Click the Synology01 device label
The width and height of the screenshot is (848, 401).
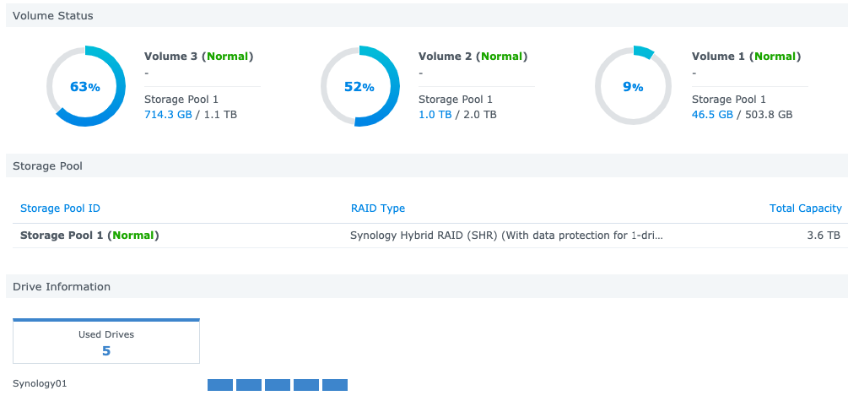[x=40, y=384]
